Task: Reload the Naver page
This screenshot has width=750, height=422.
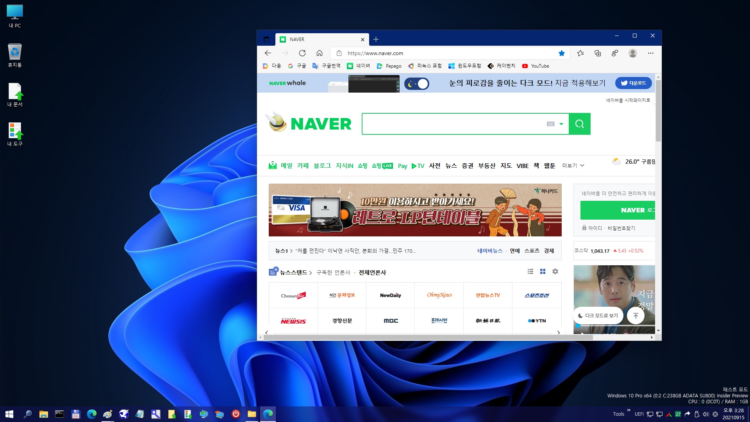Action: coord(302,53)
